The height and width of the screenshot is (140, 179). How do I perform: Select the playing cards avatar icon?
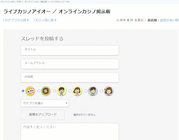pyautogui.click(x=30, y=91)
